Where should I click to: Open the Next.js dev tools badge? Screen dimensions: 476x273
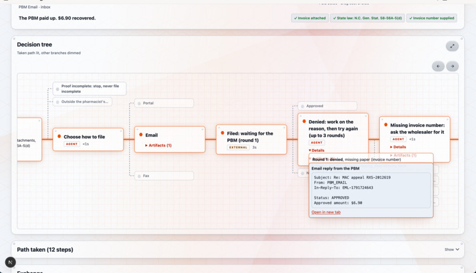point(10,262)
